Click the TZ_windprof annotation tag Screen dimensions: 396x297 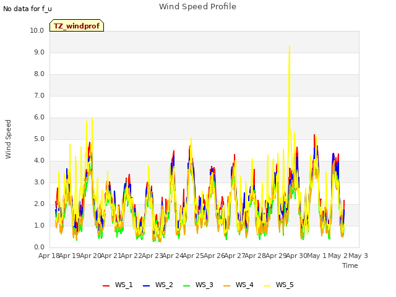[x=77, y=25]
